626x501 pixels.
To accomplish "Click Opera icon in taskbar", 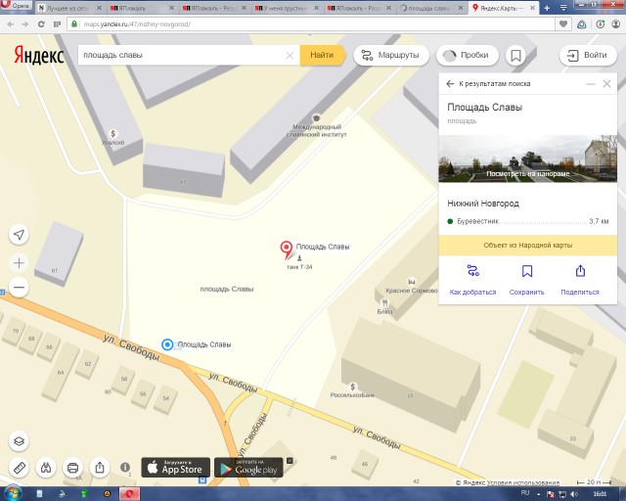I will pos(129,494).
